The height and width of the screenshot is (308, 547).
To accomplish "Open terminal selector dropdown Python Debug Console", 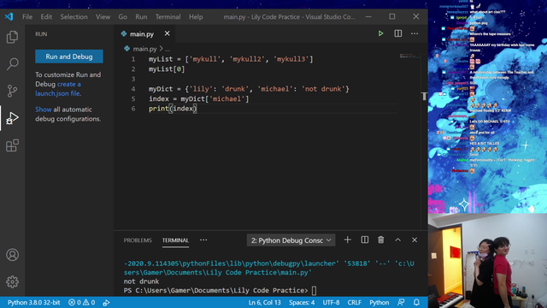I will coord(291,240).
